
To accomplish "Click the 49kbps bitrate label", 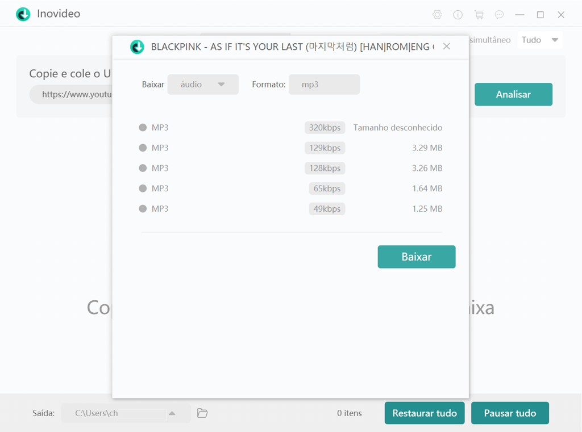I will pos(327,208).
